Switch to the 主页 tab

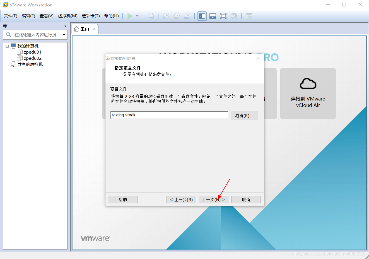[x=85, y=29]
